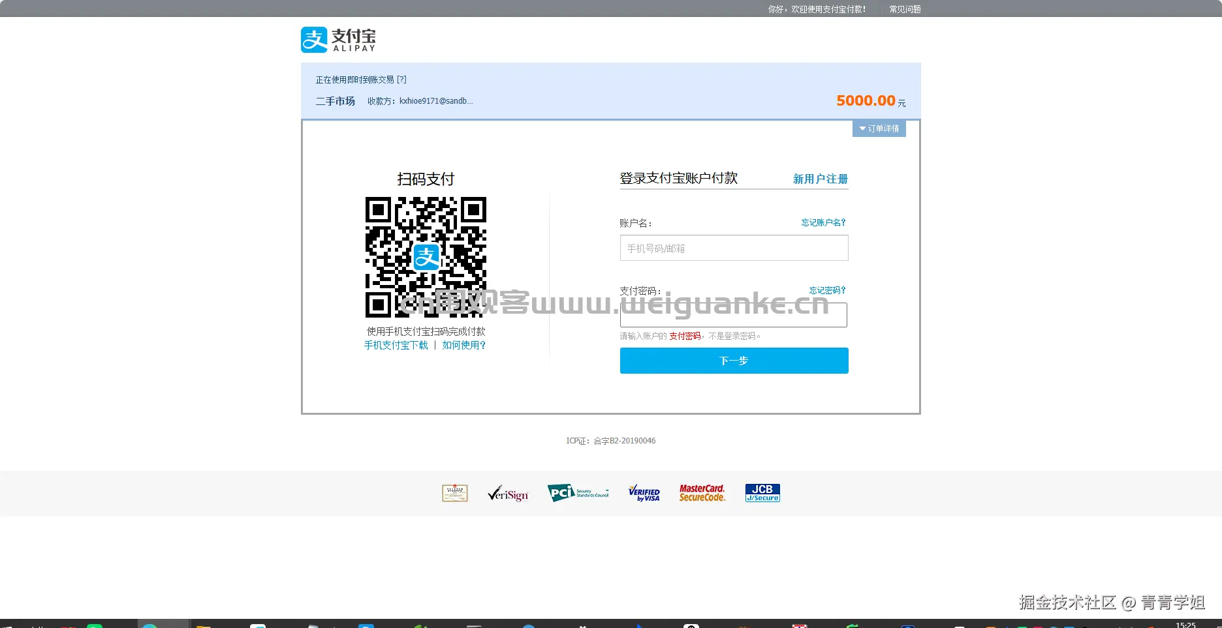Expand the 订单详情 order details
Image resolution: width=1222 pixels, height=628 pixels.
879,128
